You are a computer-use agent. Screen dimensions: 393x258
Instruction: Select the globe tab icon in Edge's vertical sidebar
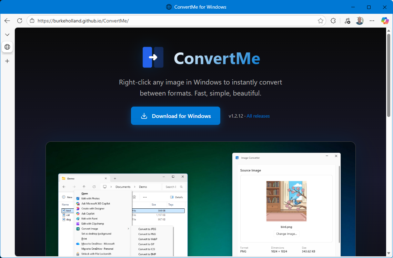pyautogui.click(x=7, y=47)
